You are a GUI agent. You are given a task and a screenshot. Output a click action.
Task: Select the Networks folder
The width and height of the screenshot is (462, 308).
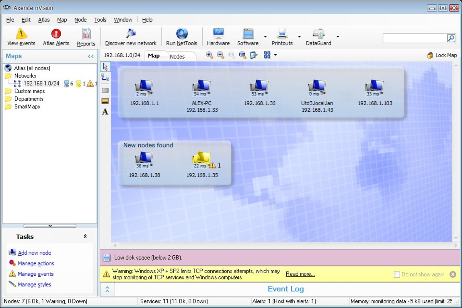pyautogui.click(x=25, y=76)
